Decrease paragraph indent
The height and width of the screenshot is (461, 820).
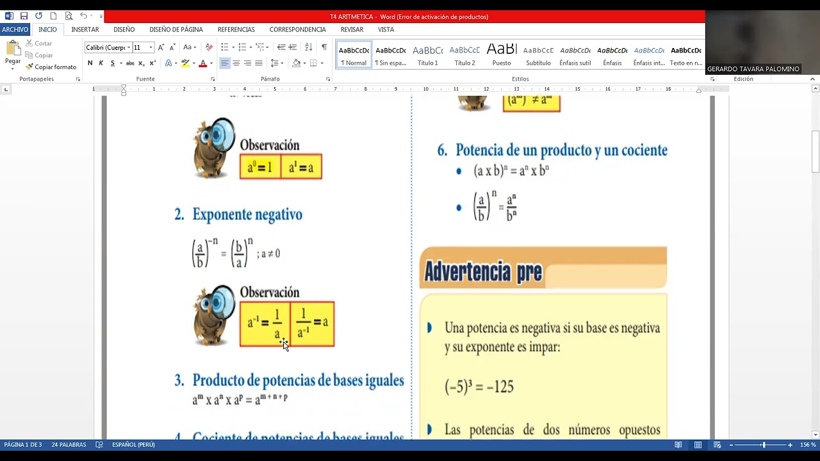[281, 47]
